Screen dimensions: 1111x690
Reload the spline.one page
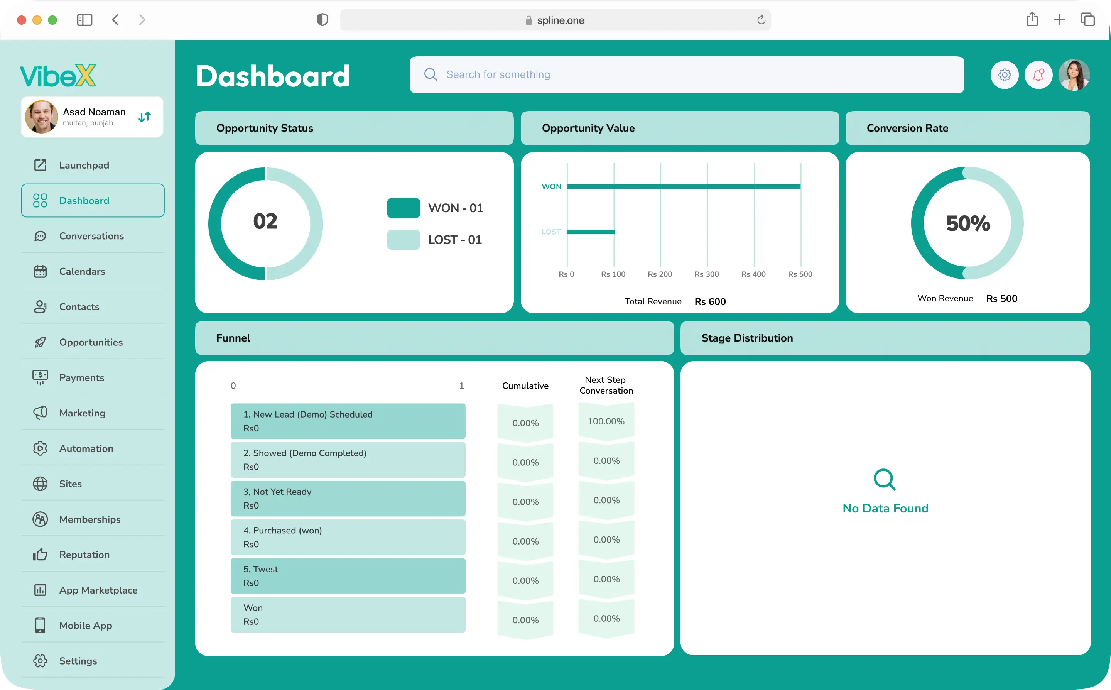[x=761, y=20]
